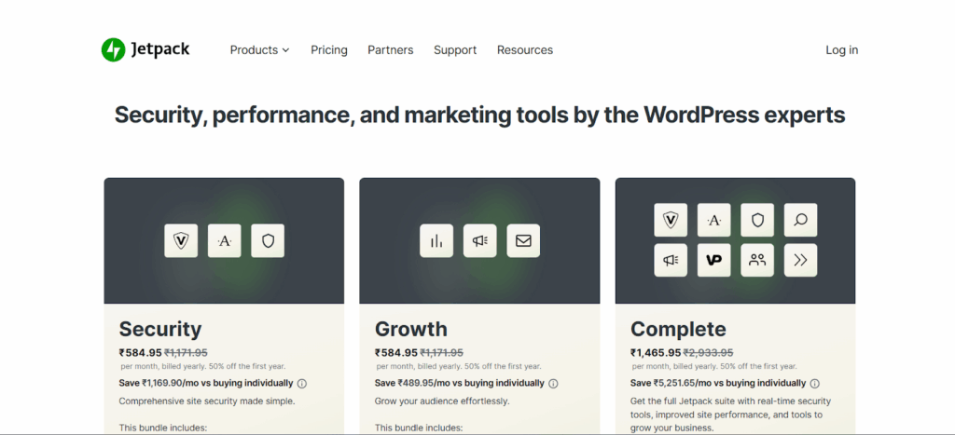Click the main page headline about WordPress experts
The height and width of the screenshot is (435, 955).
[x=480, y=115]
